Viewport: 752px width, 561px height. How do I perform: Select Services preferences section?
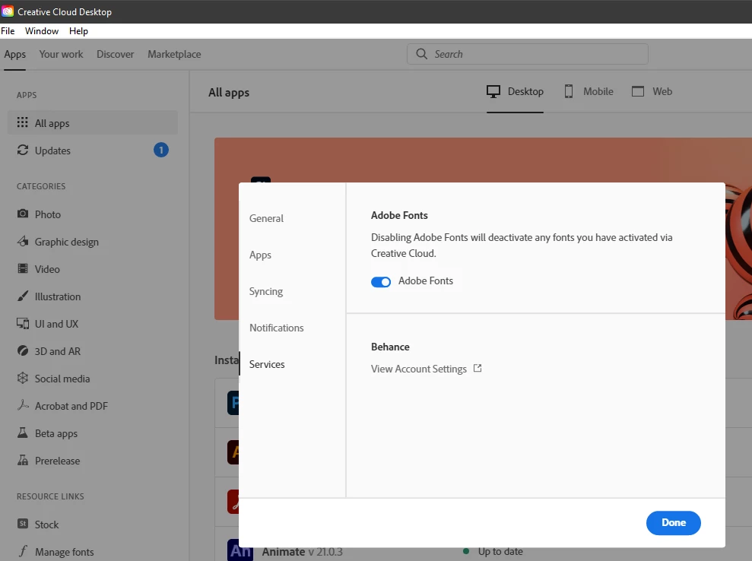(267, 364)
